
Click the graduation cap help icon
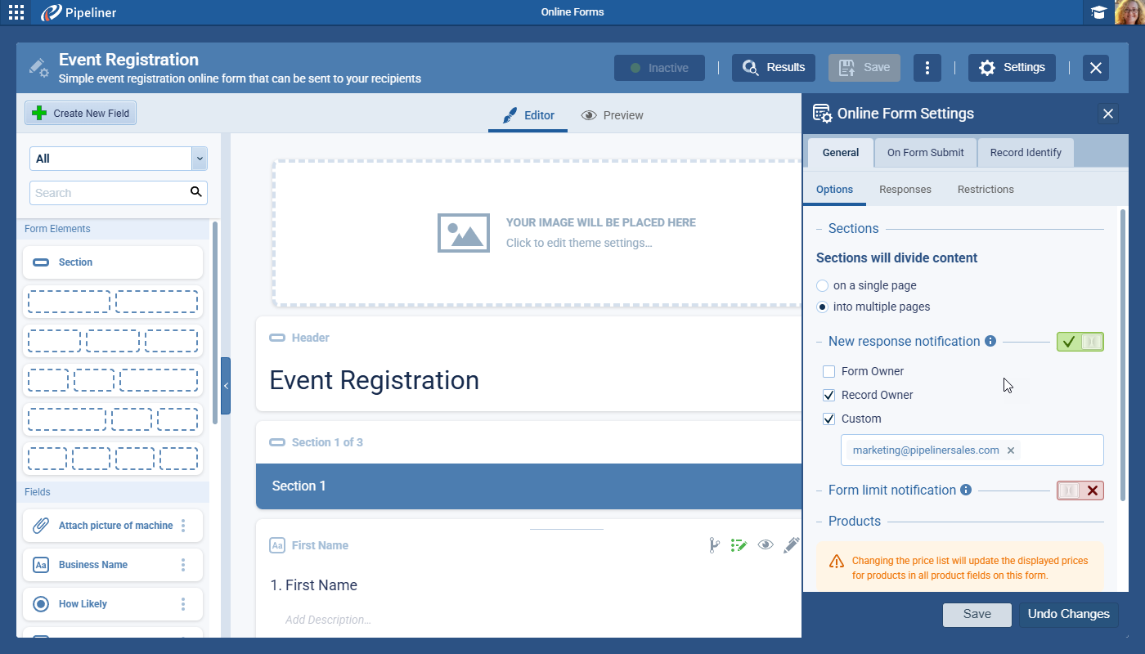click(1098, 12)
